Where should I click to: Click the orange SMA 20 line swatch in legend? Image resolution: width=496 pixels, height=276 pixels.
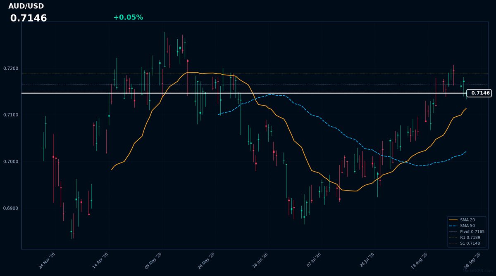[453, 220]
